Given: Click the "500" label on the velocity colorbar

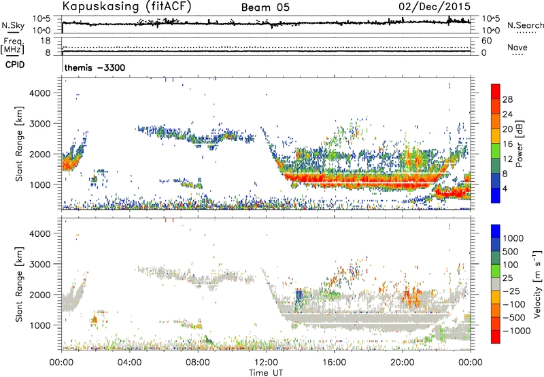Looking at the screenshot, I should pyautogui.click(x=511, y=252).
